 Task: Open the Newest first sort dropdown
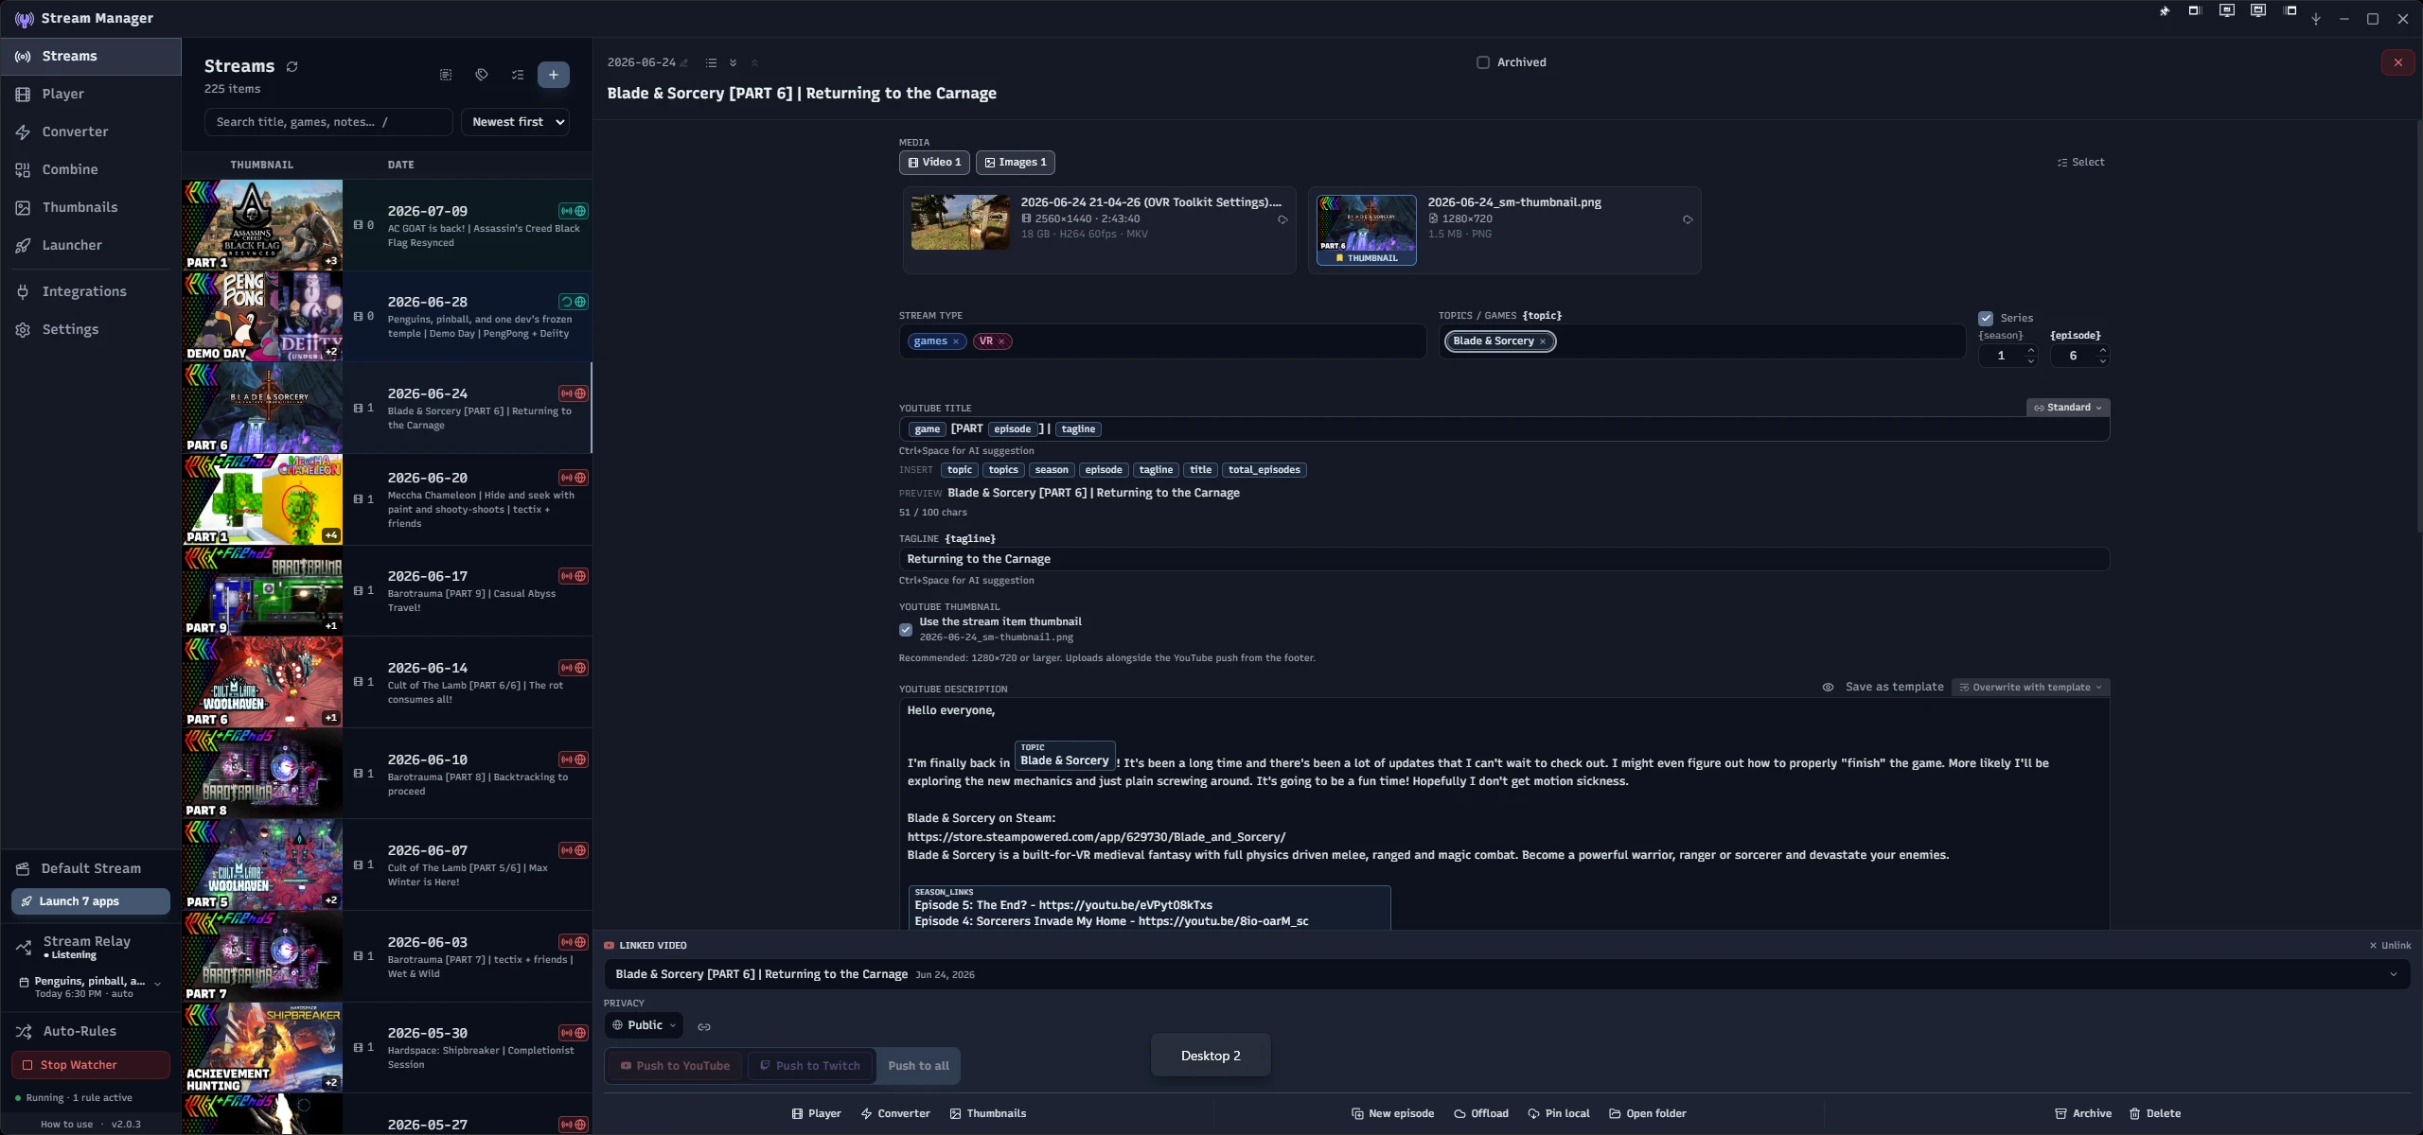coord(516,122)
